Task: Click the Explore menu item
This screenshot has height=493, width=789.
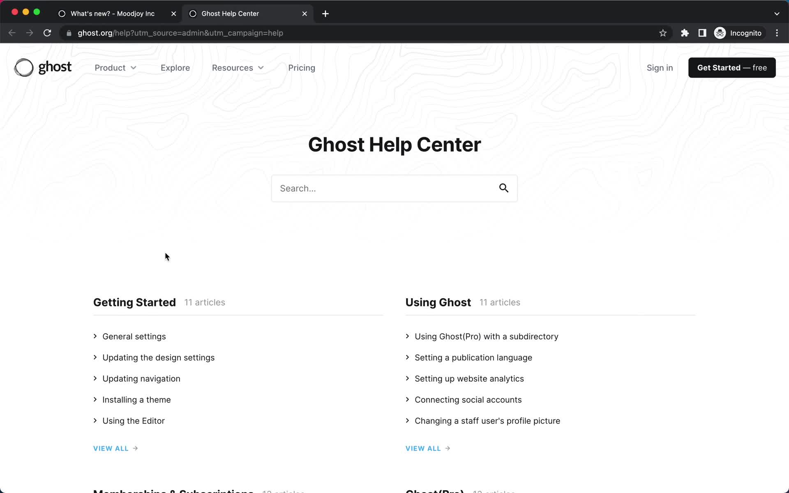Action: click(175, 68)
